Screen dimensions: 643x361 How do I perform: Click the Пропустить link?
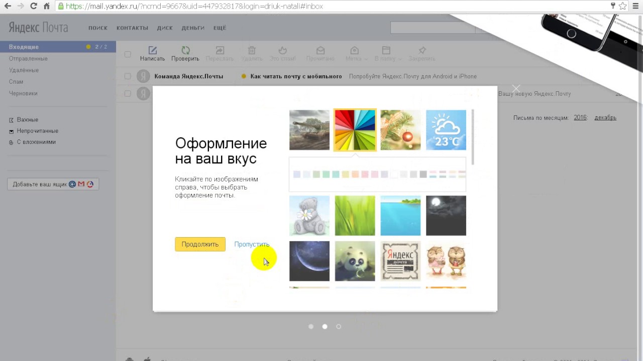click(252, 244)
